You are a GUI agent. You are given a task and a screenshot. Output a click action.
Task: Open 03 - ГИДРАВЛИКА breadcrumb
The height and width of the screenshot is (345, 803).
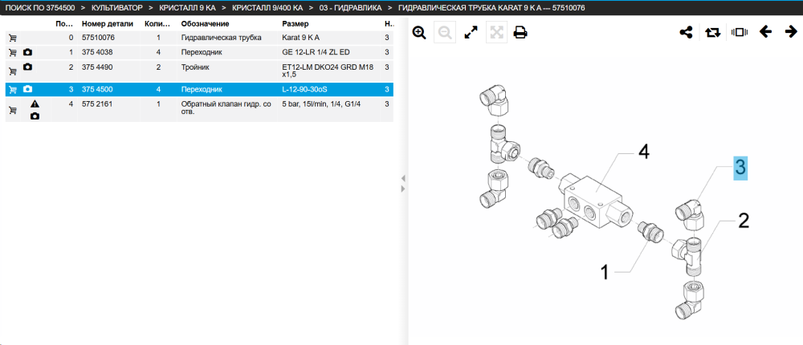pyautogui.click(x=350, y=8)
